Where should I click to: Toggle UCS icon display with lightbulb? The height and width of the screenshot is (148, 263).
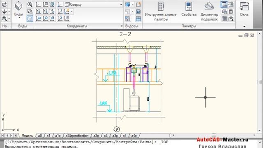67,12
